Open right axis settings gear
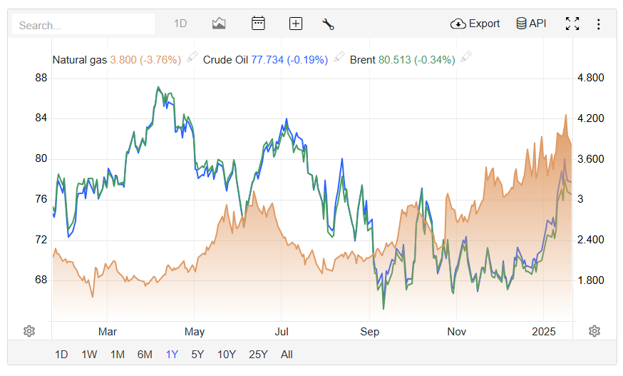Image resolution: width=623 pixels, height=376 pixels. point(594,330)
